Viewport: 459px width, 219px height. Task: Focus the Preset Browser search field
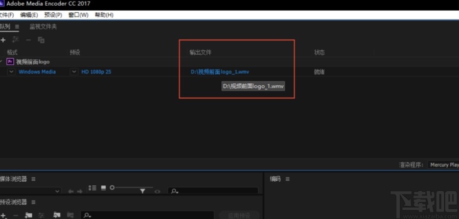147,215
